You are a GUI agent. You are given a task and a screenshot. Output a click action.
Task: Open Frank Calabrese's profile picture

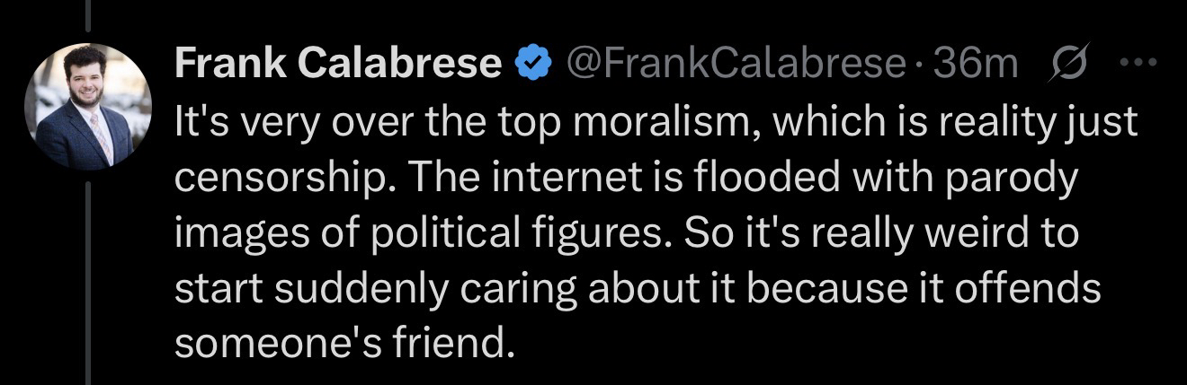click(x=88, y=106)
